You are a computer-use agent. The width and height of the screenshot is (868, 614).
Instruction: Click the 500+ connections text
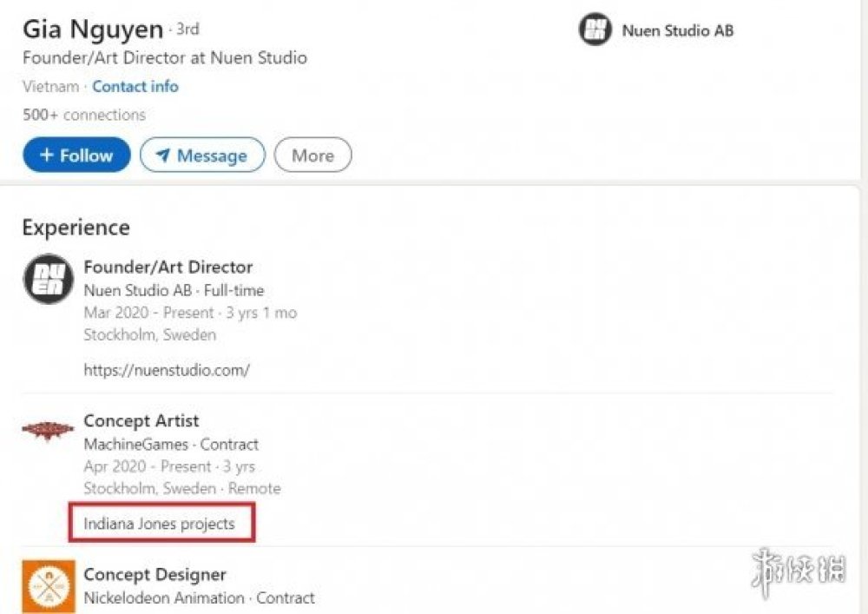[84, 115]
